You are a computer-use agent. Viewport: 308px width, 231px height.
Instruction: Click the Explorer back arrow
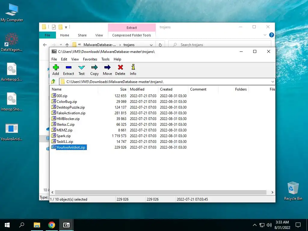[45, 45]
